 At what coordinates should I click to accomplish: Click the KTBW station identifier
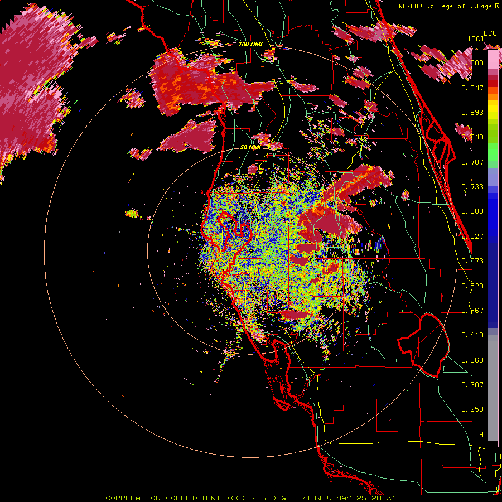312,498
